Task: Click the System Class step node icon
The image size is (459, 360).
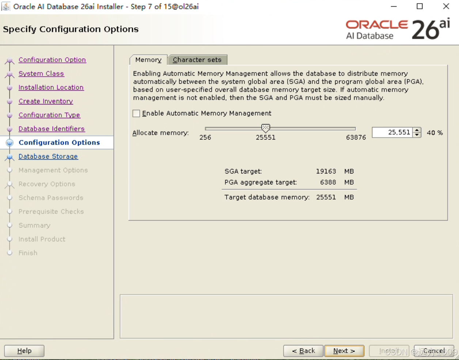Action: (x=10, y=74)
